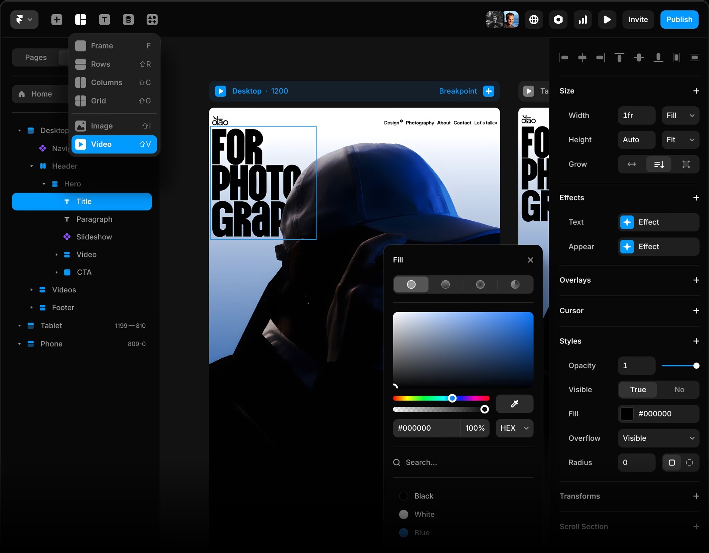Screen dimensions: 709x553
Task: Expand the Videos layer in tree
Action: click(x=32, y=290)
